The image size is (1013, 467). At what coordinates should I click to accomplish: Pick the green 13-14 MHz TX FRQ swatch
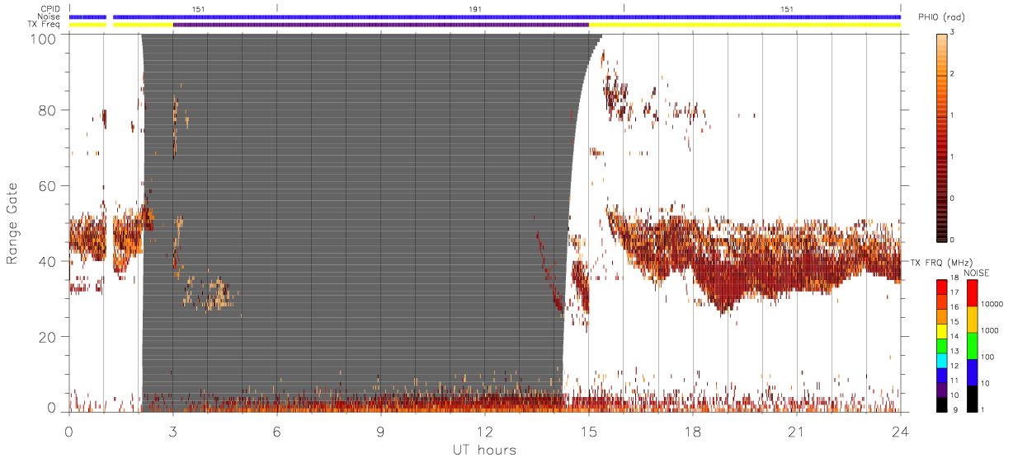pyautogui.click(x=941, y=345)
